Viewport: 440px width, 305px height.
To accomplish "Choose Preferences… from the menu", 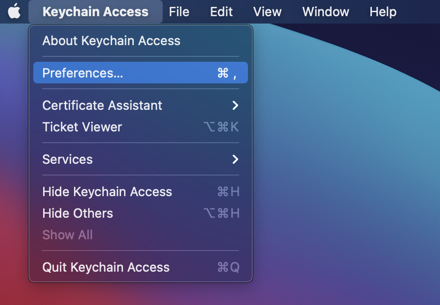I will (82, 73).
